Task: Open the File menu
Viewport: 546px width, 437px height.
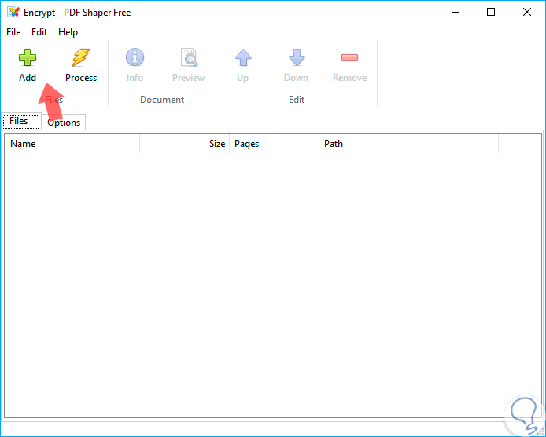Action: click(x=13, y=32)
